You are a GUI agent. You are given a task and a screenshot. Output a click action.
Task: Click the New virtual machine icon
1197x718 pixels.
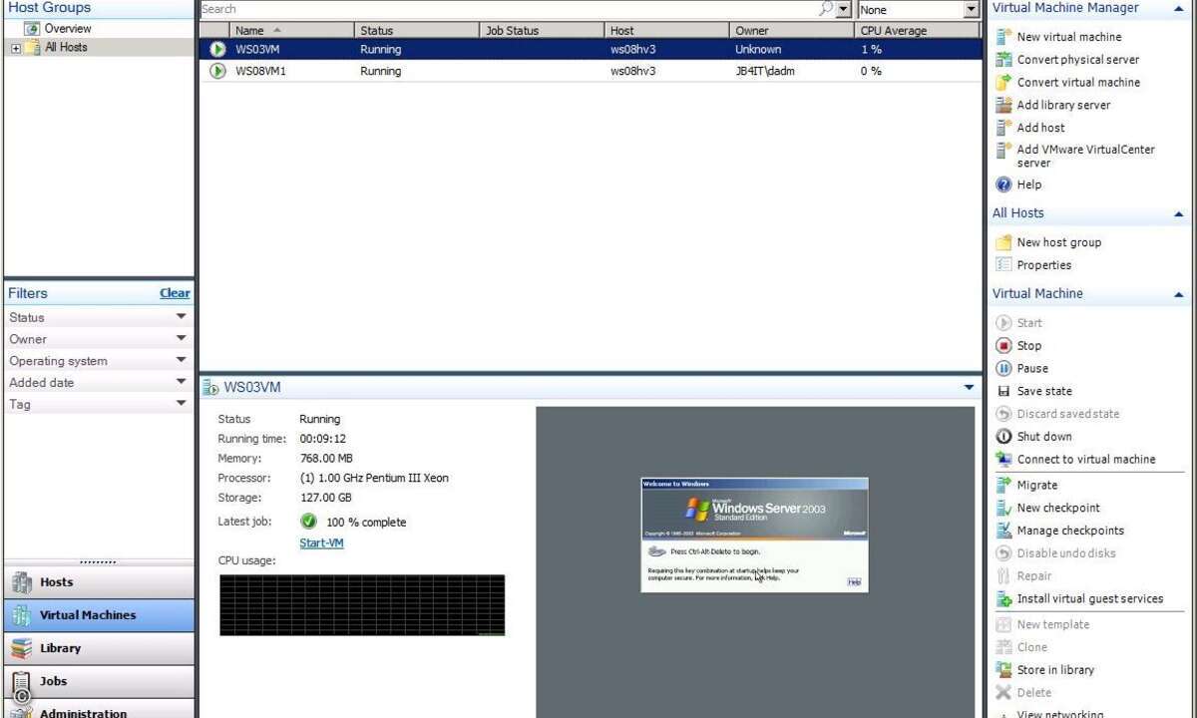coord(1003,37)
